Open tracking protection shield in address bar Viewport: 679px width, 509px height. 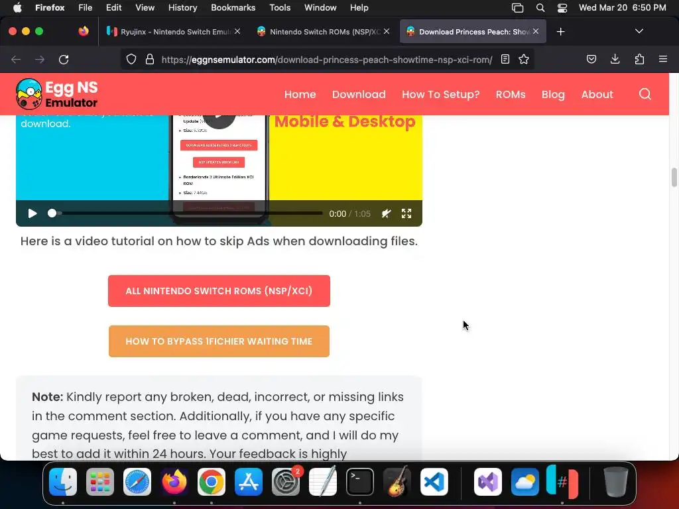coord(131,59)
